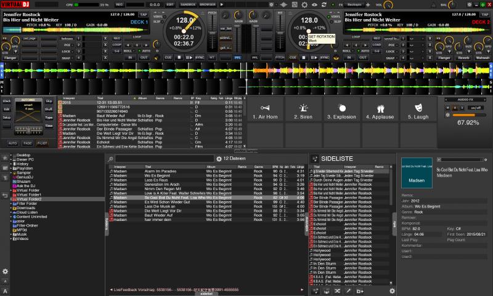Click the play arrow in top toolbar
The height and width of the screenshot is (296, 493).
tap(222, 5)
